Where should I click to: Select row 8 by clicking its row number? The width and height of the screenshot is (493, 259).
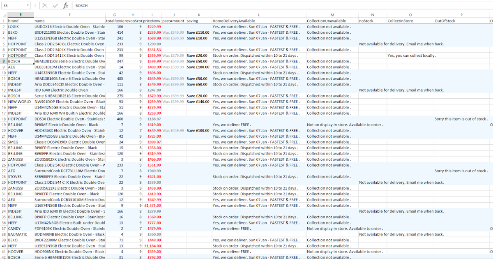(x=4, y=61)
